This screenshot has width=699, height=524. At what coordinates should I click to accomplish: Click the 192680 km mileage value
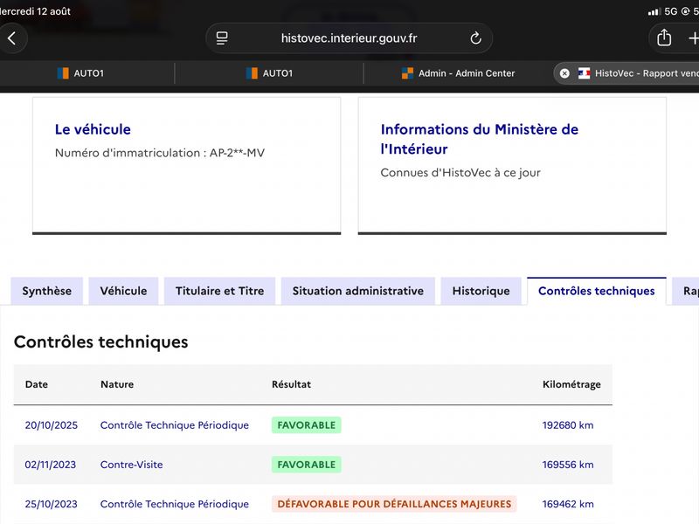[568, 425]
